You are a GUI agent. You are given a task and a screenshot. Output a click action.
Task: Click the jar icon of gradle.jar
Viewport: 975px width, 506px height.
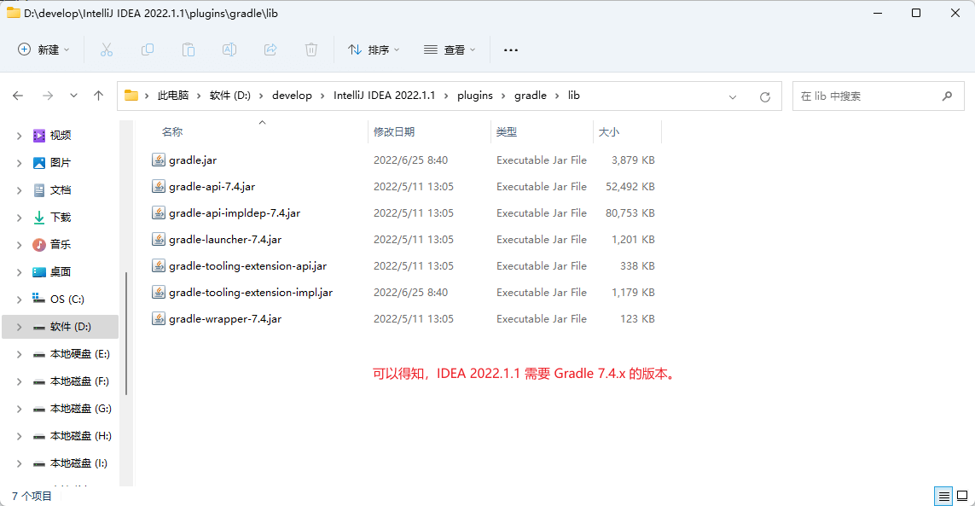pos(159,160)
